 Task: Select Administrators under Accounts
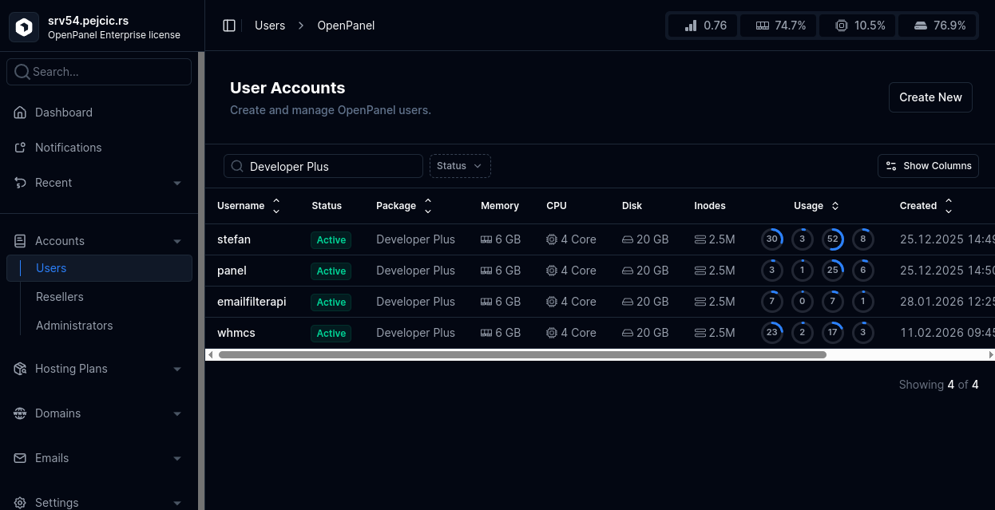pyautogui.click(x=74, y=326)
